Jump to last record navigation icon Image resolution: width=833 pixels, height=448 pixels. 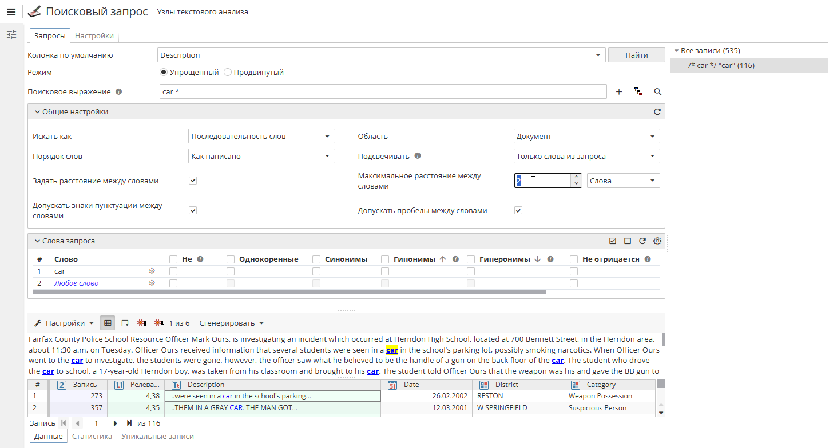(129, 423)
